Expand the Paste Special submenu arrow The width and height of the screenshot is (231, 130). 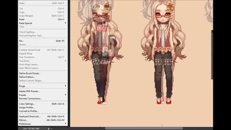pos(65,23)
